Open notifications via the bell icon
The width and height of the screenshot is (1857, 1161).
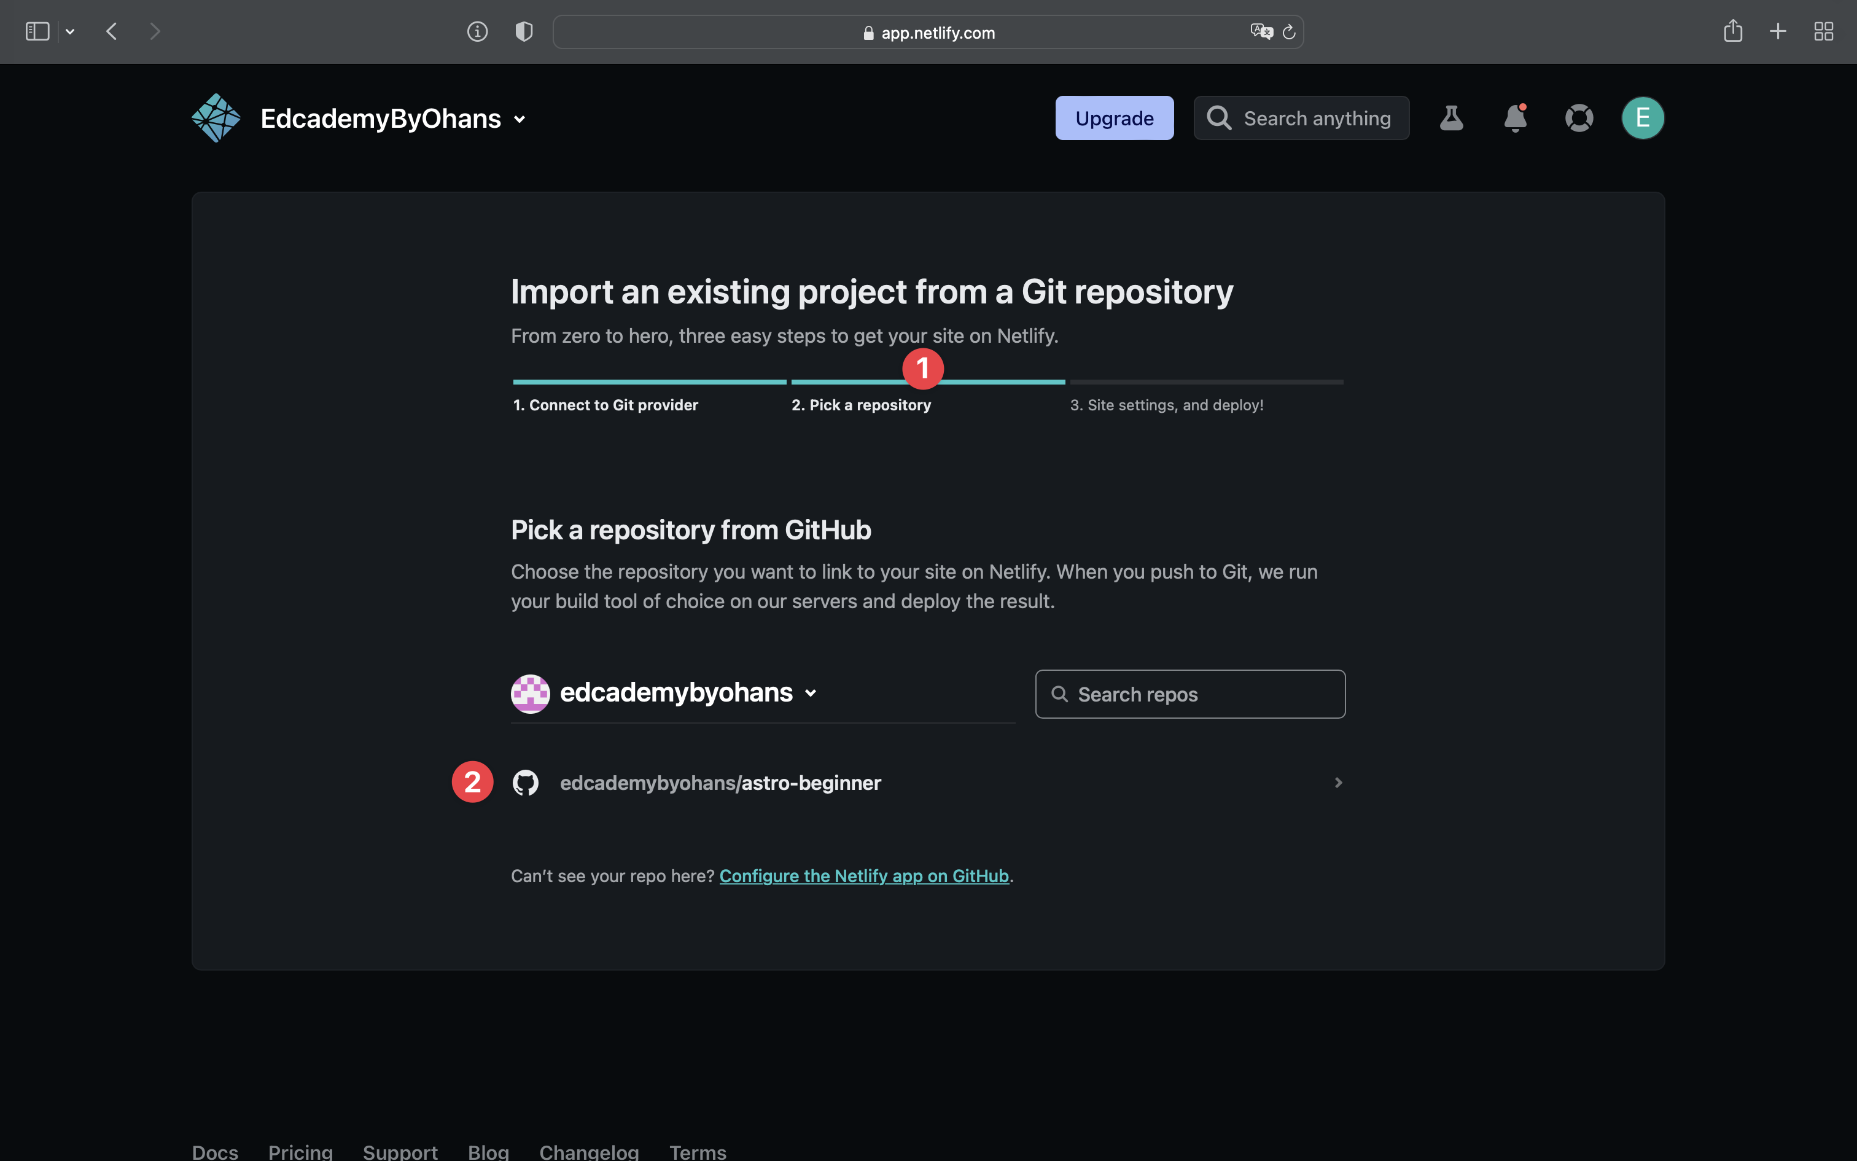pos(1515,118)
